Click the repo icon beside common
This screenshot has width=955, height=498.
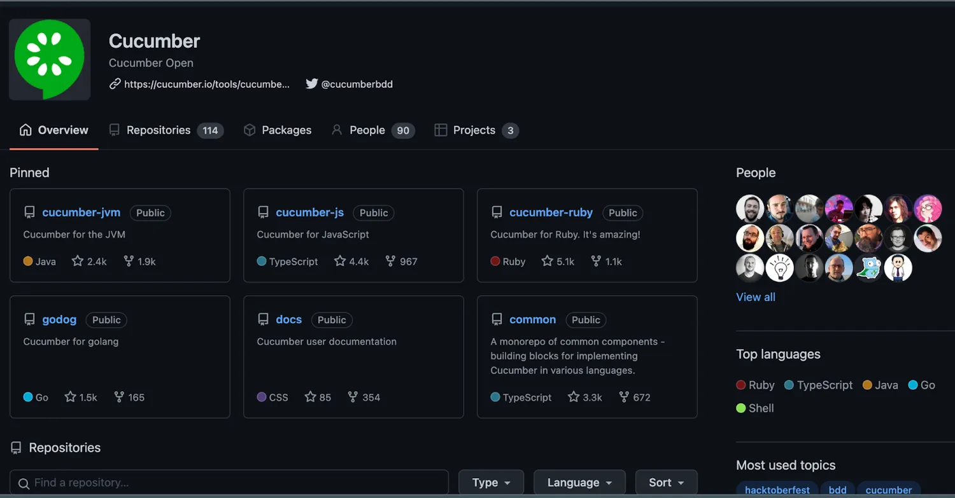[497, 320]
